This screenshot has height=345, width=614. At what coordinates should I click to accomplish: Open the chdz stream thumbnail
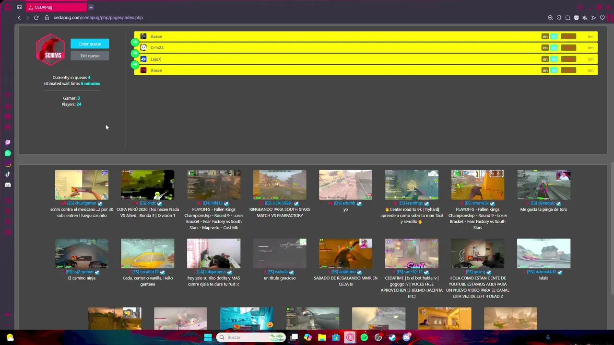tap(148, 184)
